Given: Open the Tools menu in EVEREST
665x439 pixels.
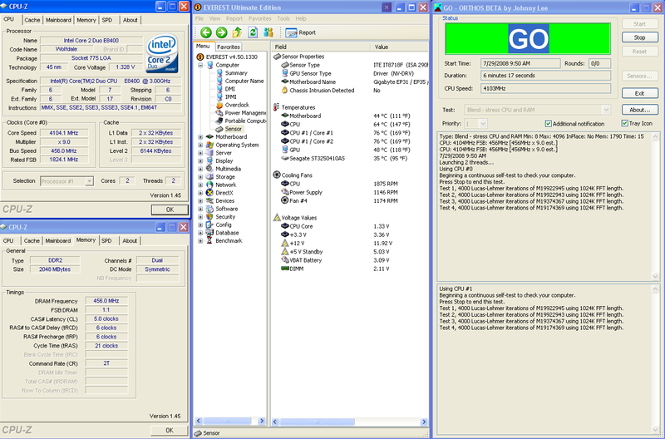Looking at the screenshot, I should pos(283,18).
